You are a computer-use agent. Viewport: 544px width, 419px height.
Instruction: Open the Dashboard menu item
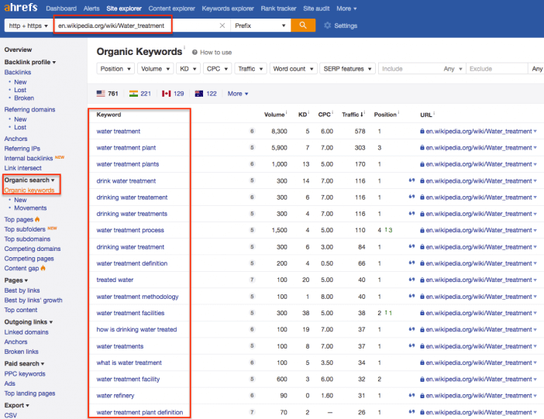tap(61, 9)
